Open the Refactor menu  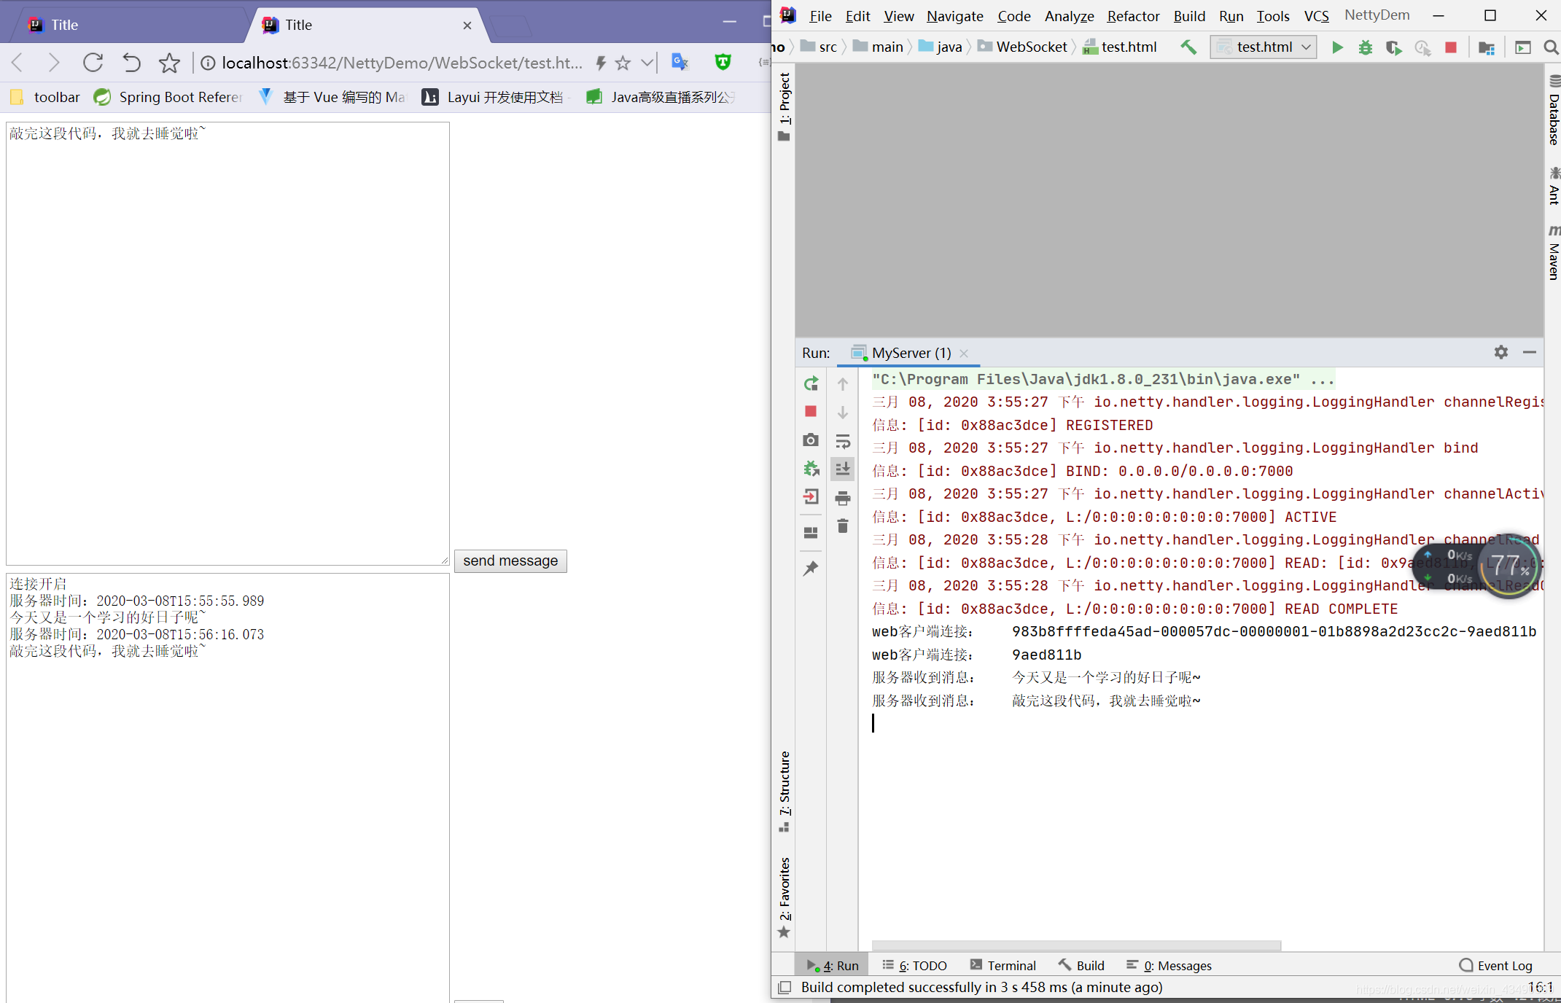(x=1133, y=16)
